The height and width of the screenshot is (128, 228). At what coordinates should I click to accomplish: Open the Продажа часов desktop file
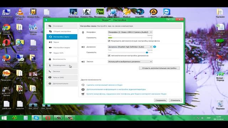click(220, 29)
